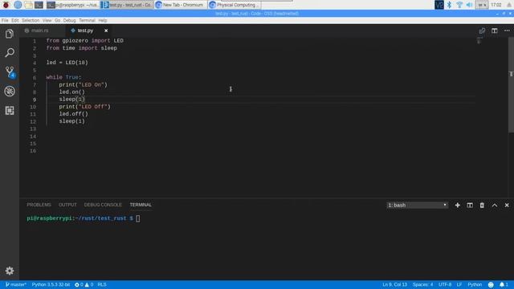
Task: Switch to Physical Computing taskbar window
Action: 235,5
